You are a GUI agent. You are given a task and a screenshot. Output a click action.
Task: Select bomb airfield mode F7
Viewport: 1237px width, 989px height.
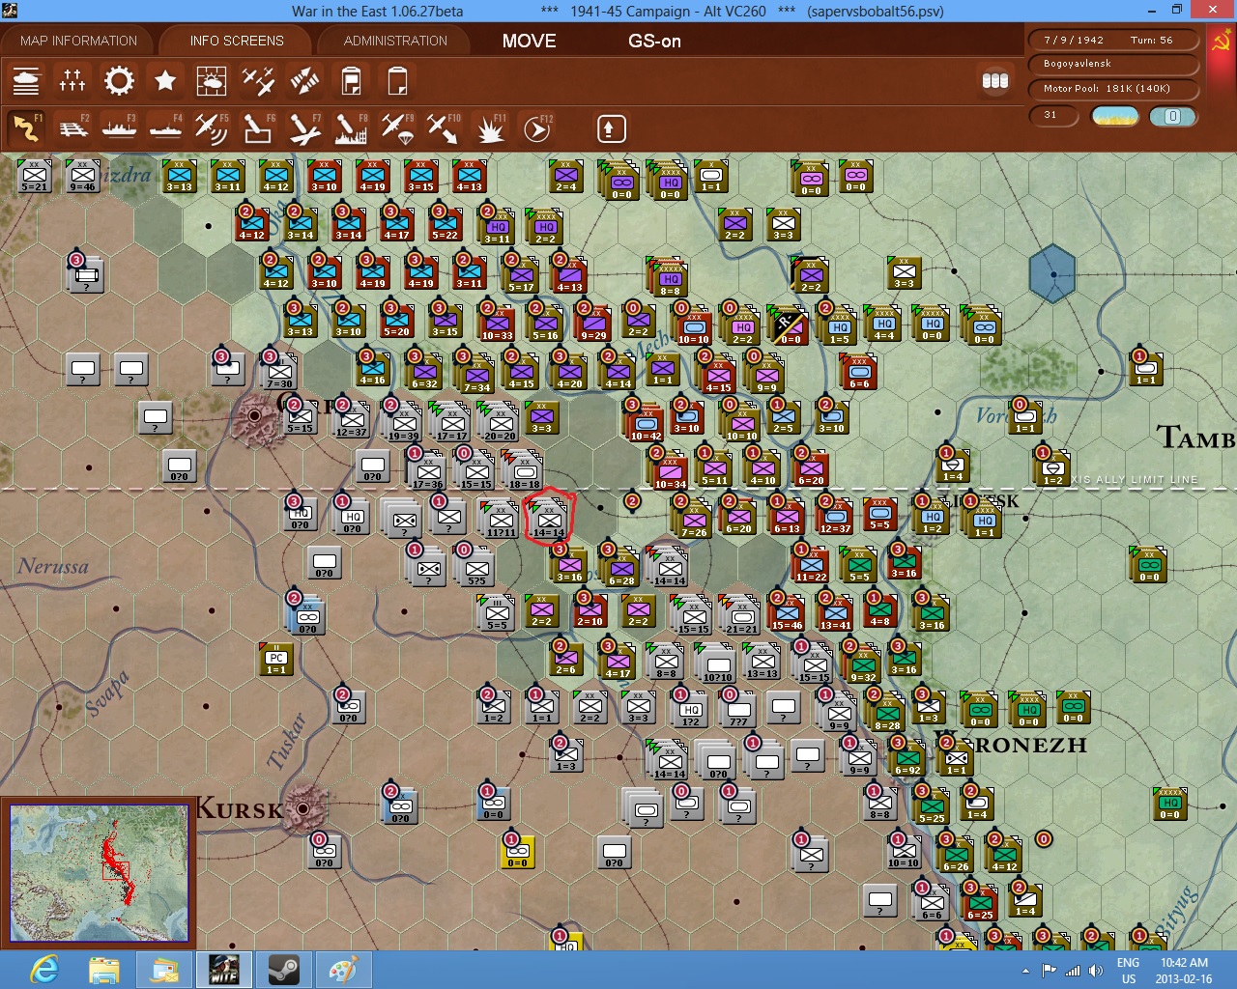(x=304, y=128)
